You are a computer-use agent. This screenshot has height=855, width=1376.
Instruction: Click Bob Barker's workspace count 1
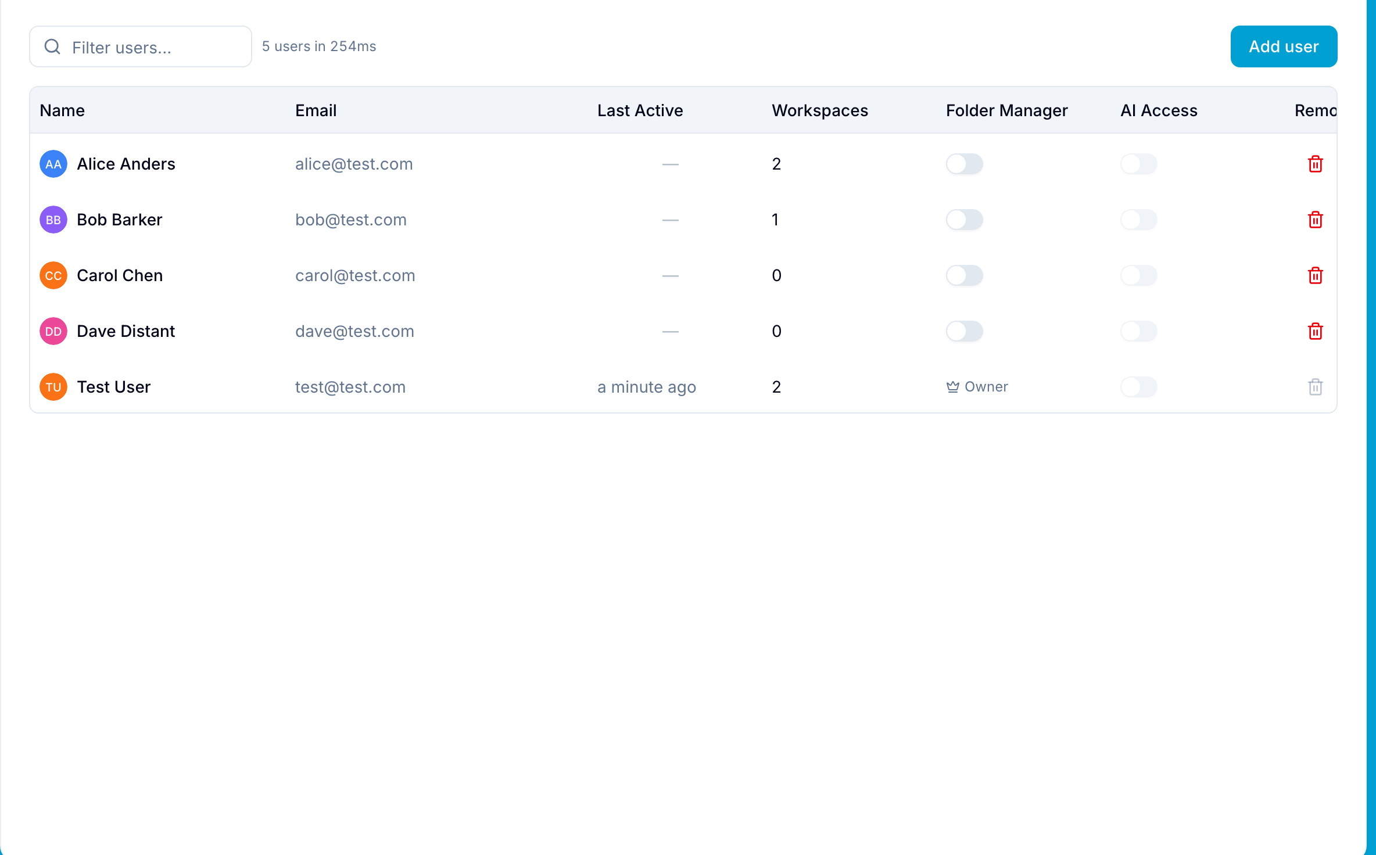tap(775, 220)
